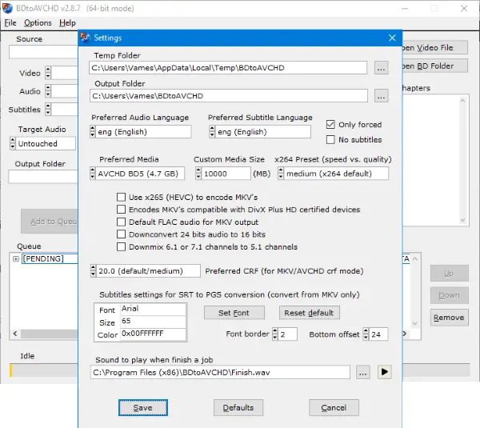Enable Use x265 (HEVC) to encode MKV's
The image size is (480, 428).
(x=122, y=197)
